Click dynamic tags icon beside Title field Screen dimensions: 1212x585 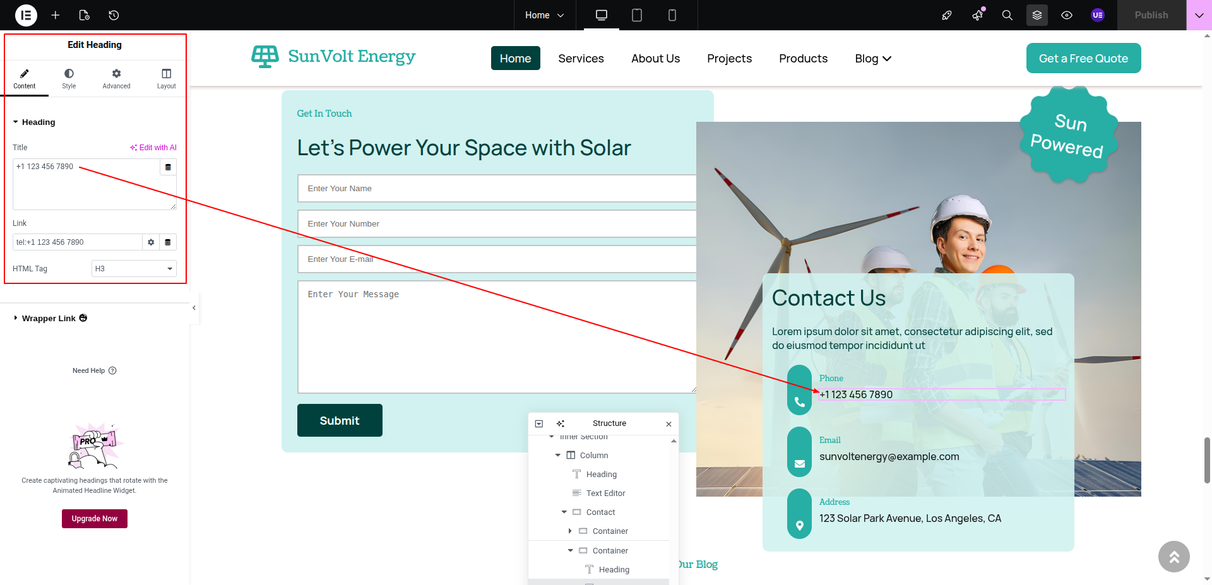[x=168, y=167]
